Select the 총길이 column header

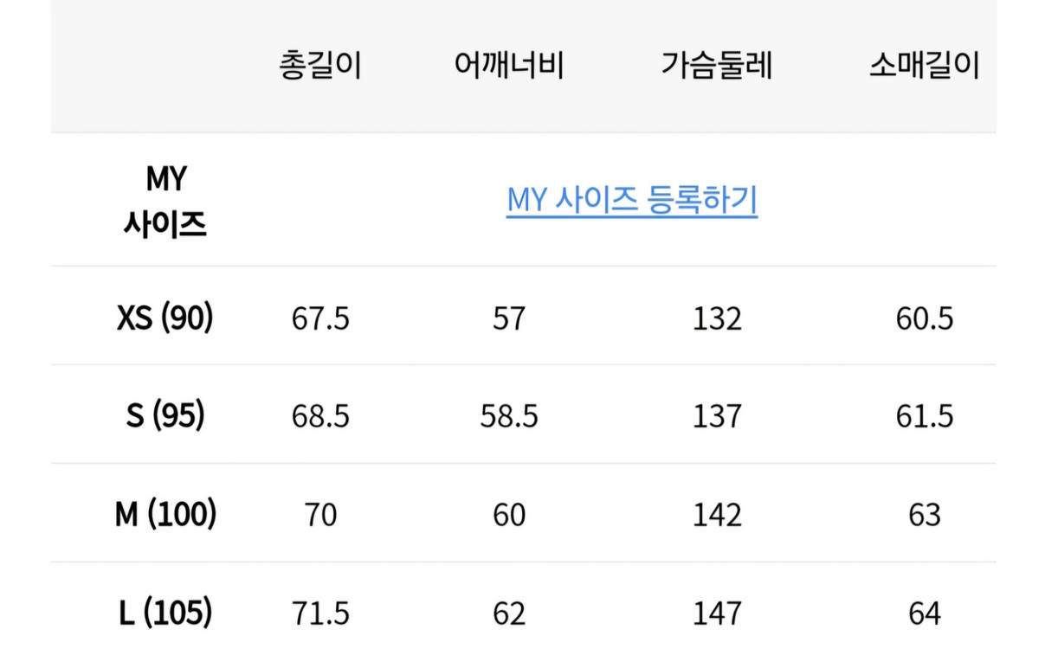point(320,61)
